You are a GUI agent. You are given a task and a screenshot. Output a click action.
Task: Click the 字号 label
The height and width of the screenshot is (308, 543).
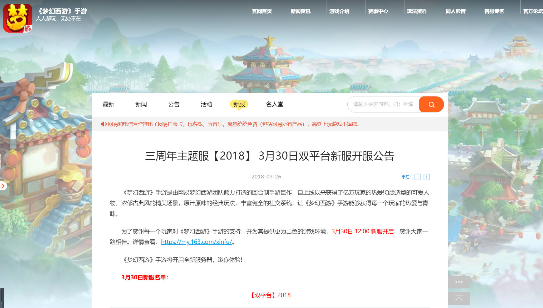(406, 177)
